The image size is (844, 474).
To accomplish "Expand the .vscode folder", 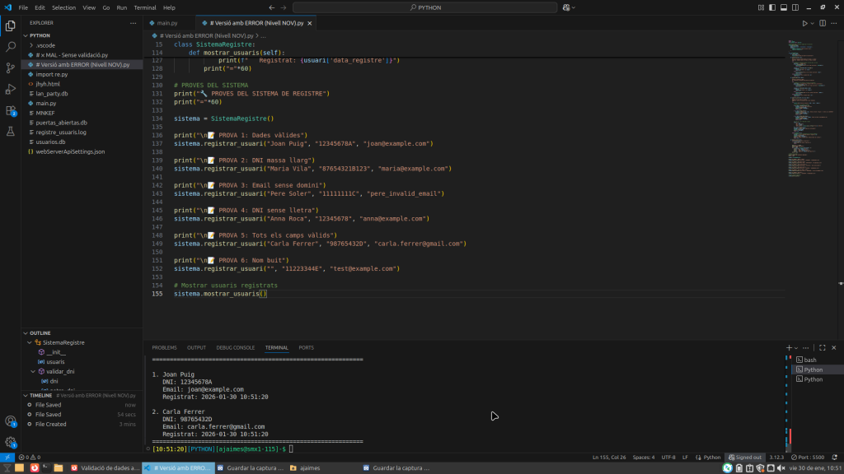I will click(45, 44).
